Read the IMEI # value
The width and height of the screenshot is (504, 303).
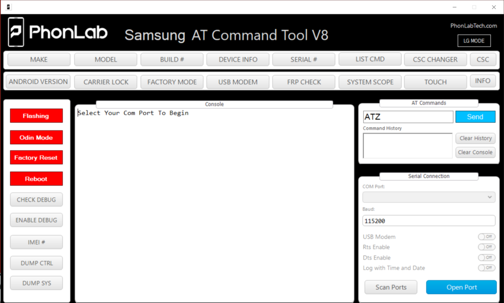point(36,242)
